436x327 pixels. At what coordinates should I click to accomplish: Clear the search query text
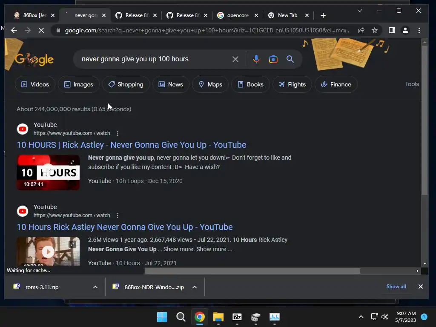pos(235,59)
